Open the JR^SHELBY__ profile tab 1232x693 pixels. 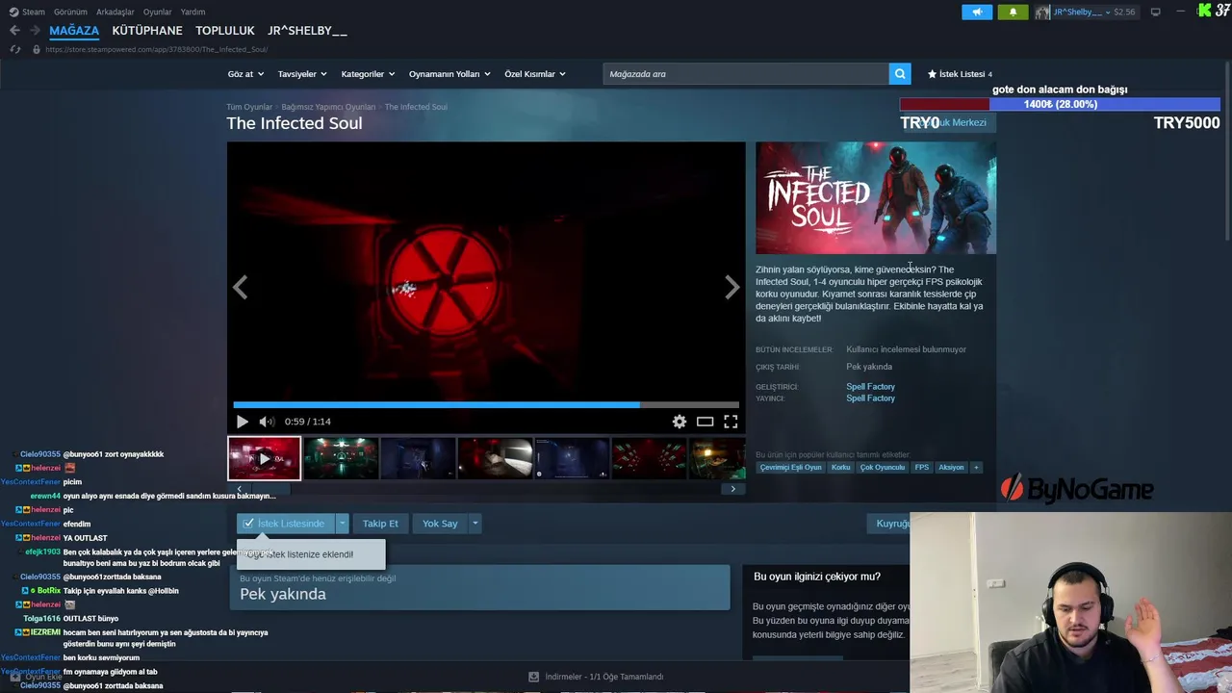point(307,31)
